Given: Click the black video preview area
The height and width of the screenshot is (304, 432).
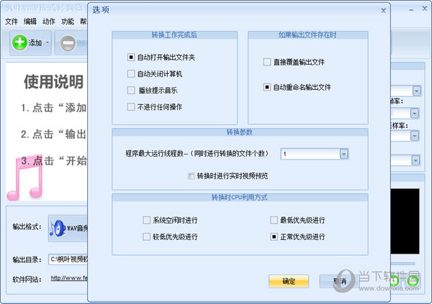Looking at the screenshot, I should point(405,221).
